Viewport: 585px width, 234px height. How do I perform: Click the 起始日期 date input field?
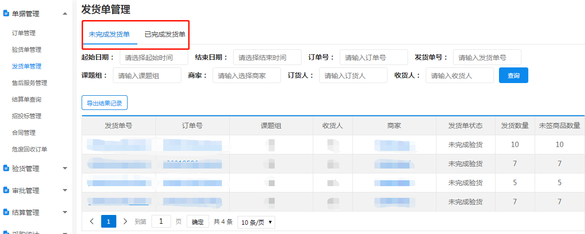click(153, 57)
